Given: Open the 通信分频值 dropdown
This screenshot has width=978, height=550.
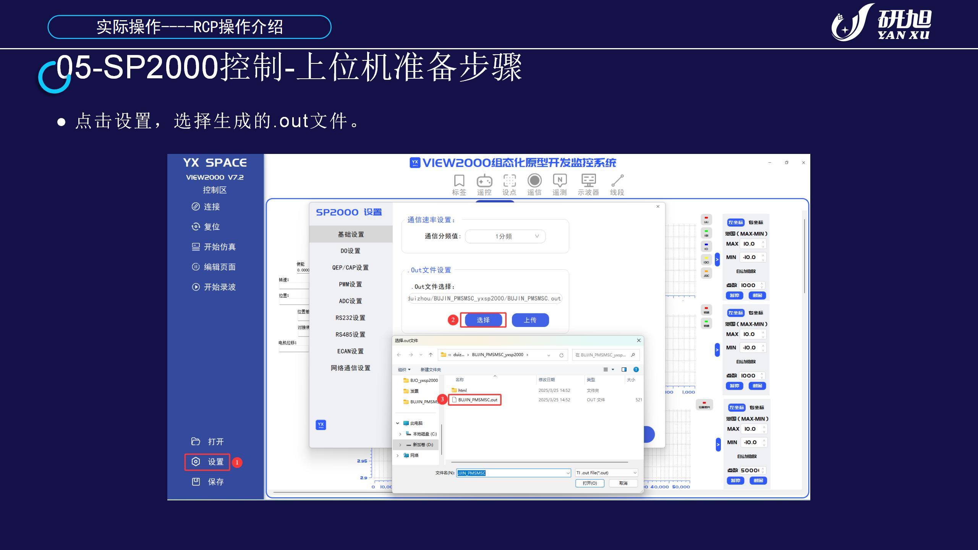Looking at the screenshot, I should pyautogui.click(x=505, y=236).
